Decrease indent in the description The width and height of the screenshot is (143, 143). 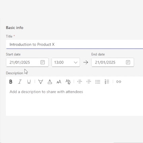click(79, 82)
